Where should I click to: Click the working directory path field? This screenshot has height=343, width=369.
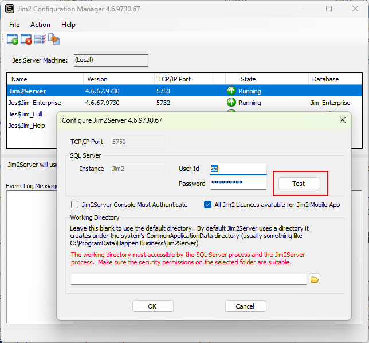point(189,279)
